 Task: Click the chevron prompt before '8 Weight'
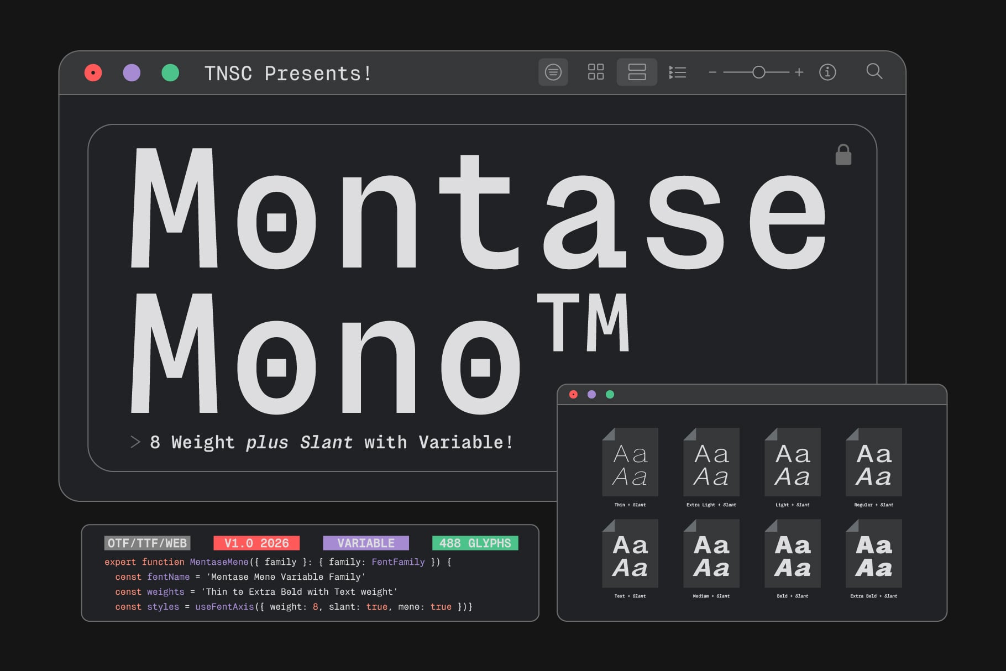[x=135, y=442]
